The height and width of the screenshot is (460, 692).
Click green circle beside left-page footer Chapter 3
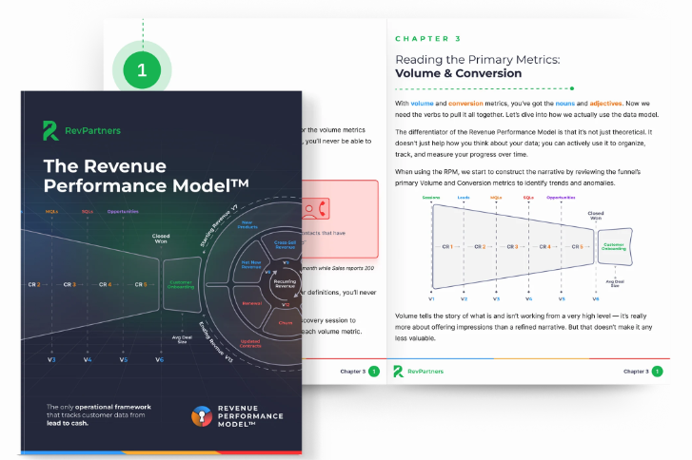374,372
